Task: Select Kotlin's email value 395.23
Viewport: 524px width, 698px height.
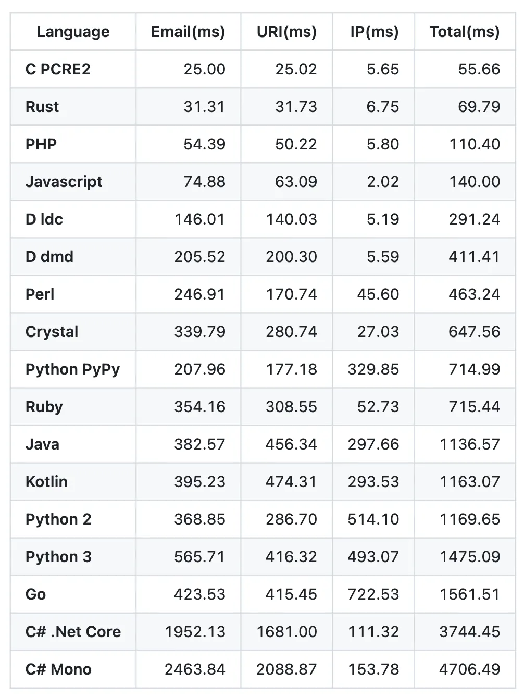Action: tap(199, 482)
